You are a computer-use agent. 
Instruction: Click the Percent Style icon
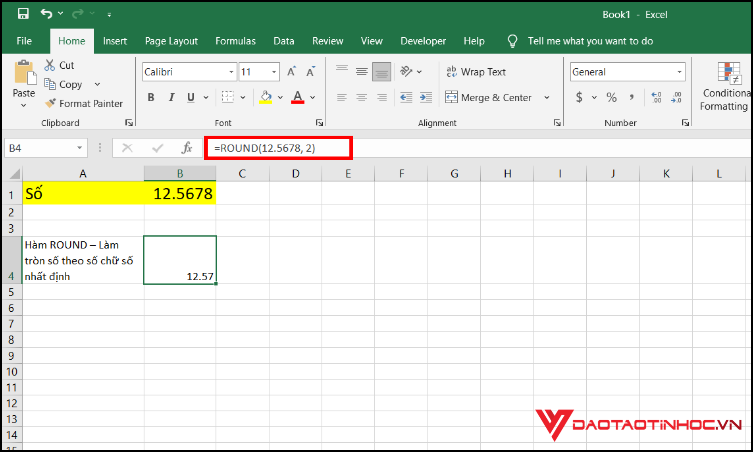coord(611,97)
